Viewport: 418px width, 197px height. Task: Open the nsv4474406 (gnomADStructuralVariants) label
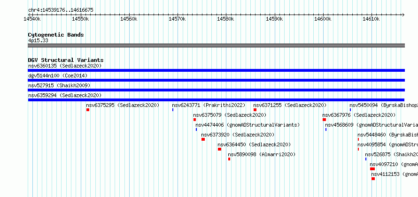[248, 125]
